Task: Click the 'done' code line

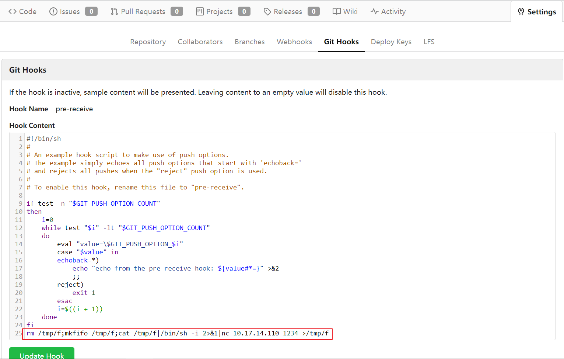Action: tap(49, 317)
